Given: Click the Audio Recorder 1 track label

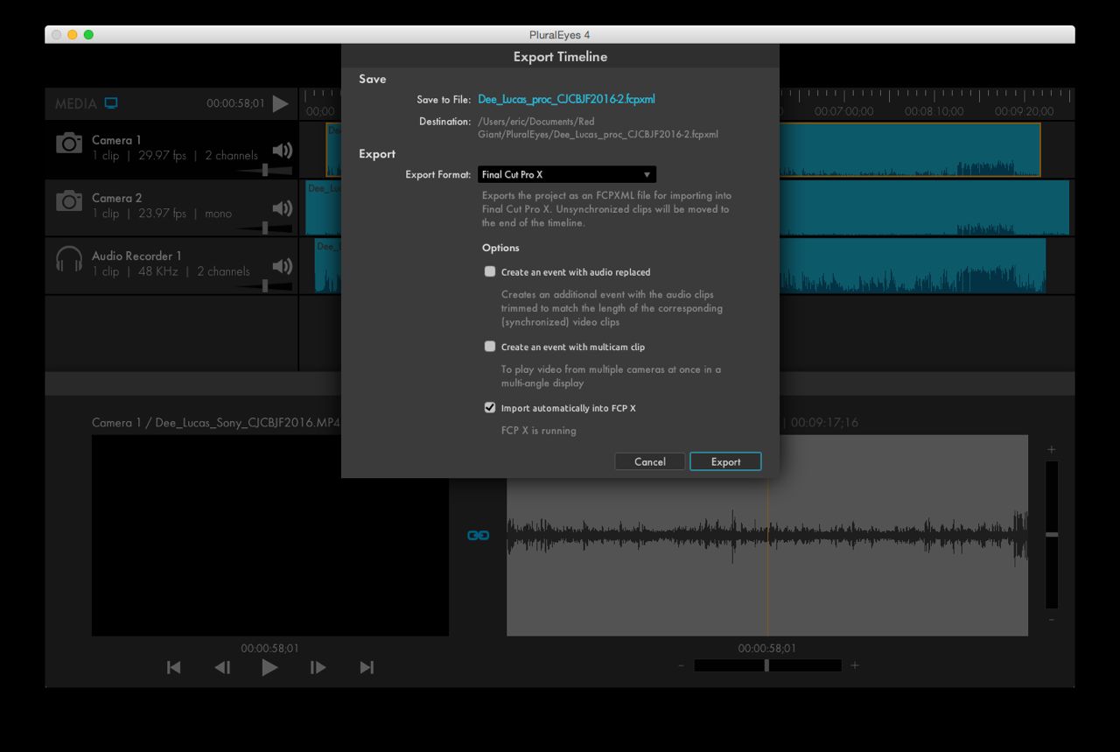Looking at the screenshot, I should click(136, 256).
